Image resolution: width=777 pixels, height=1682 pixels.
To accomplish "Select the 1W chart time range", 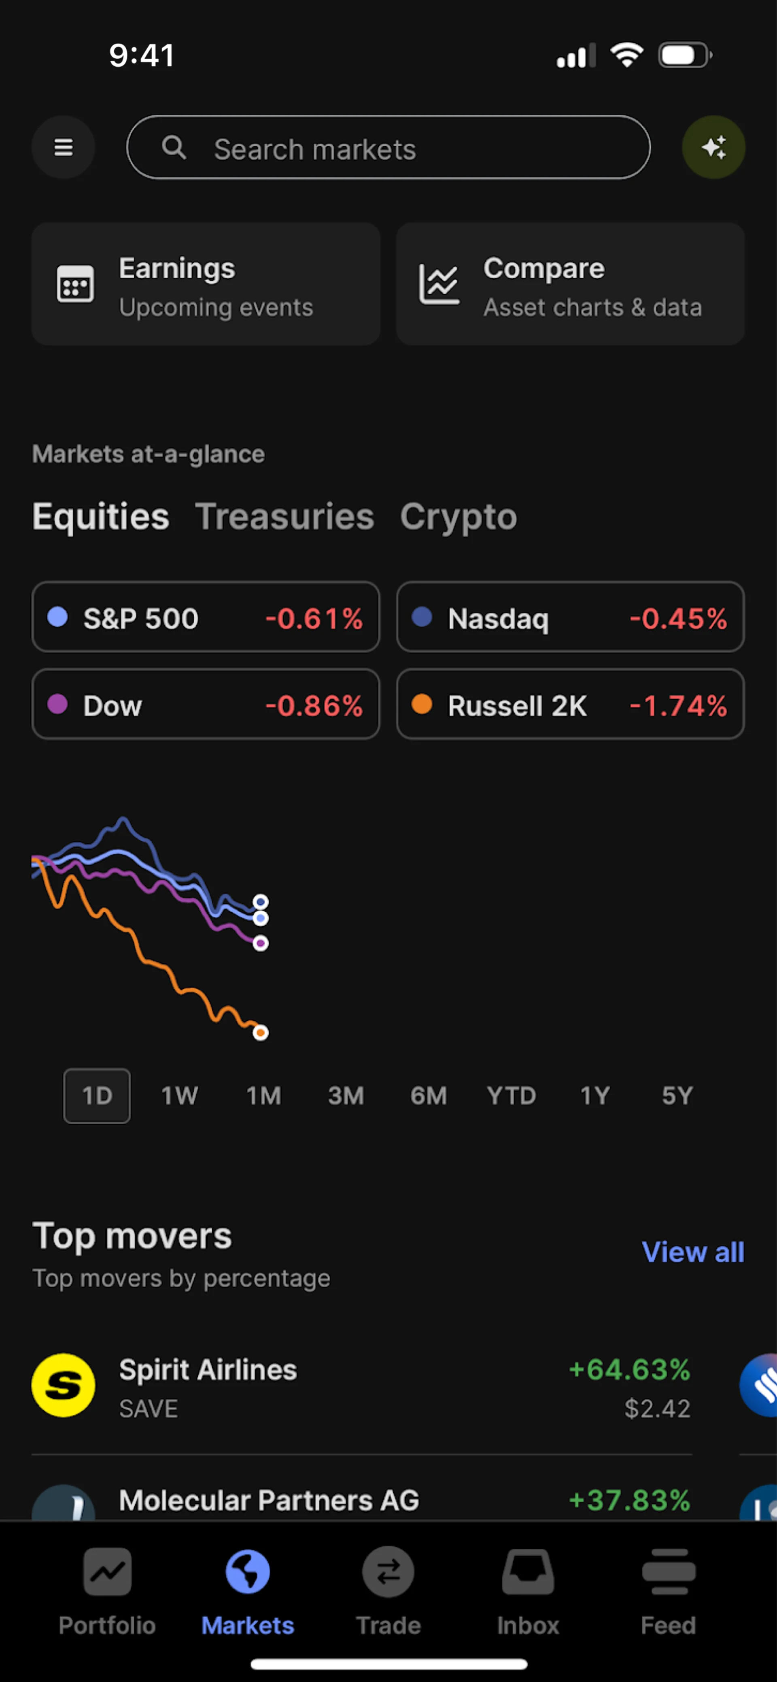I will click(179, 1096).
